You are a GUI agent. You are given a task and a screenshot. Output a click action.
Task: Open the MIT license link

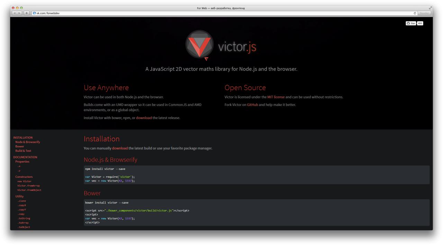tap(276, 97)
